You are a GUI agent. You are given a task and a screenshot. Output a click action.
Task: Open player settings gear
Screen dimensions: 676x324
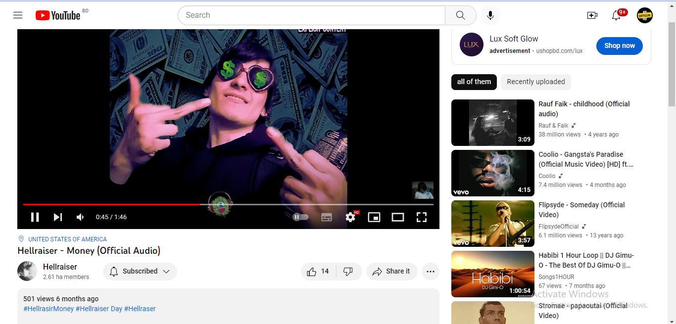click(351, 217)
